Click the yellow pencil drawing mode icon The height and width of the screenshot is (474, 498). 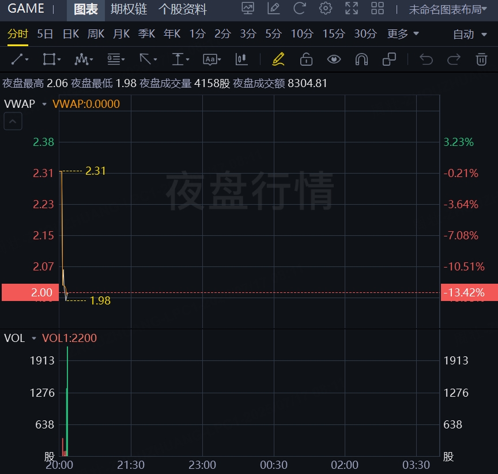pyautogui.click(x=278, y=59)
